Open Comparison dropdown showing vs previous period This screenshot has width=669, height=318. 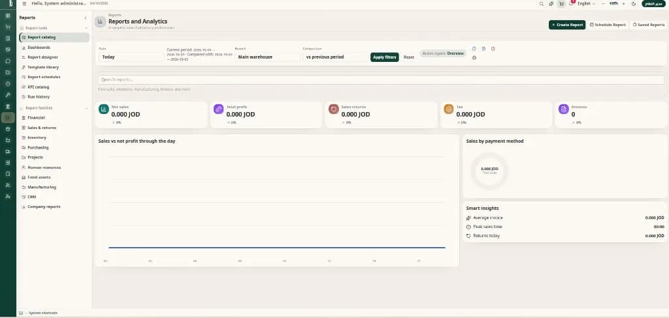[x=335, y=57]
